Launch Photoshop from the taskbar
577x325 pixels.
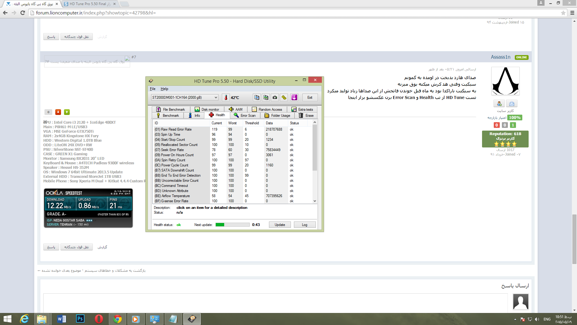tap(80, 319)
